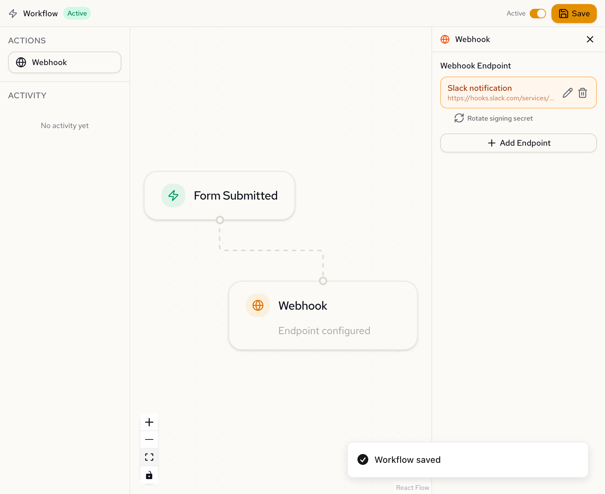The width and height of the screenshot is (605, 494).
Task: Click the Rotate signing secret icon
Action: tap(459, 118)
